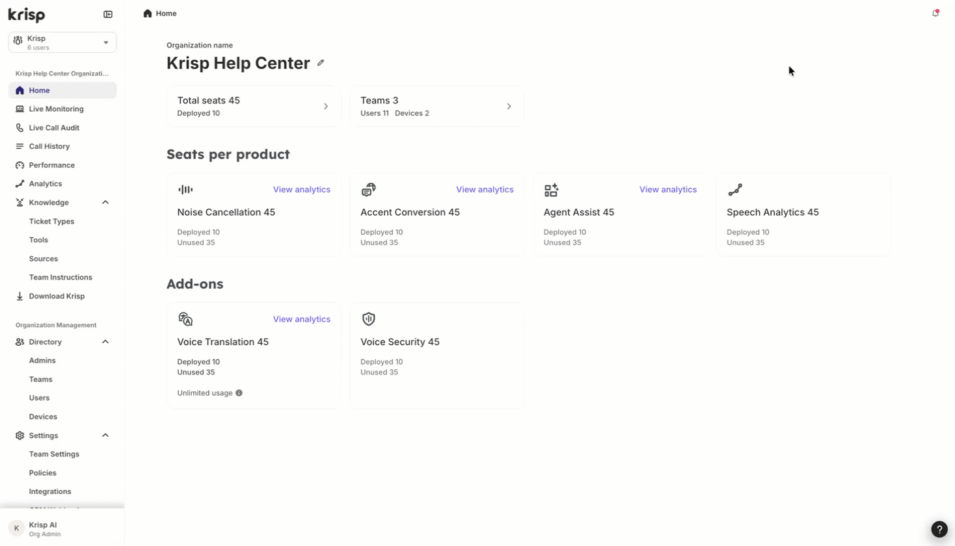Click the Speech Analytics card icon
Screen dimensions: 955x546
tap(735, 190)
